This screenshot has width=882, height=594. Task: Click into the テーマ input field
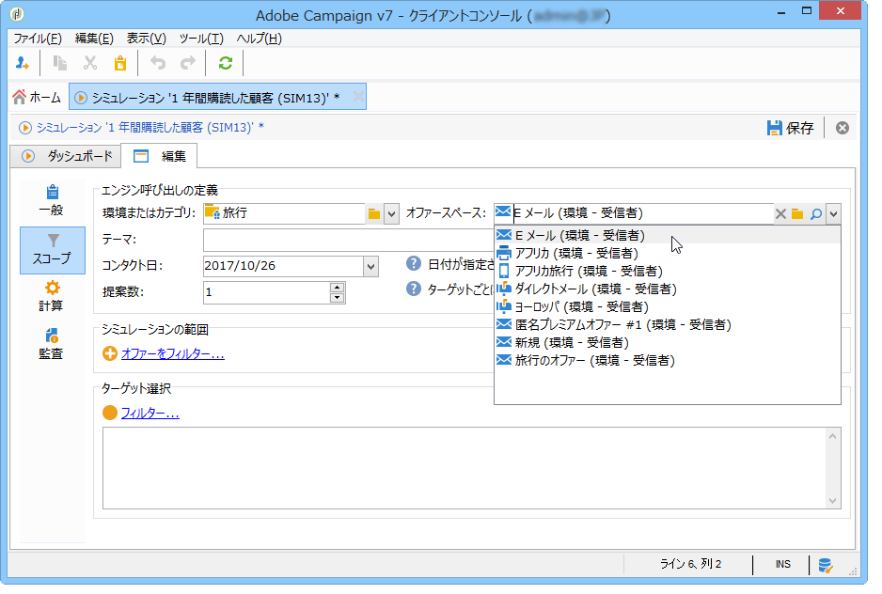[x=349, y=241]
